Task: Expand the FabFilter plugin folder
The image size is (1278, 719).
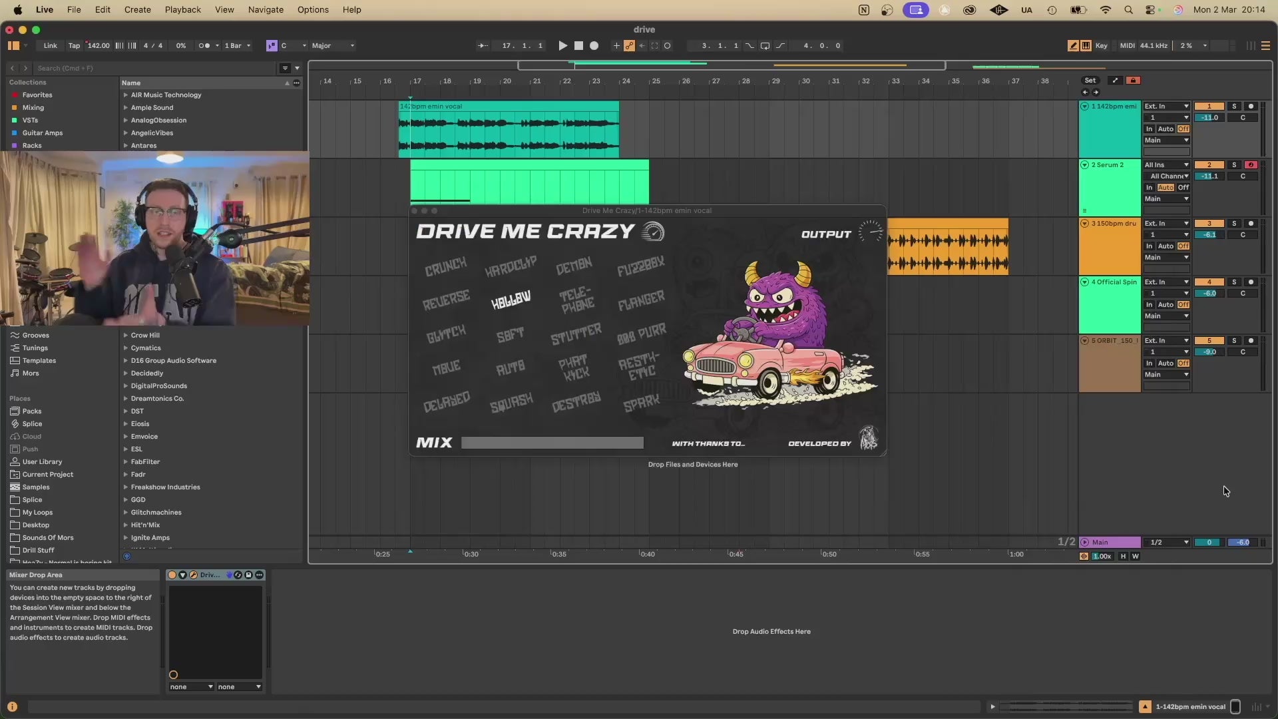Action: point(125,462)
